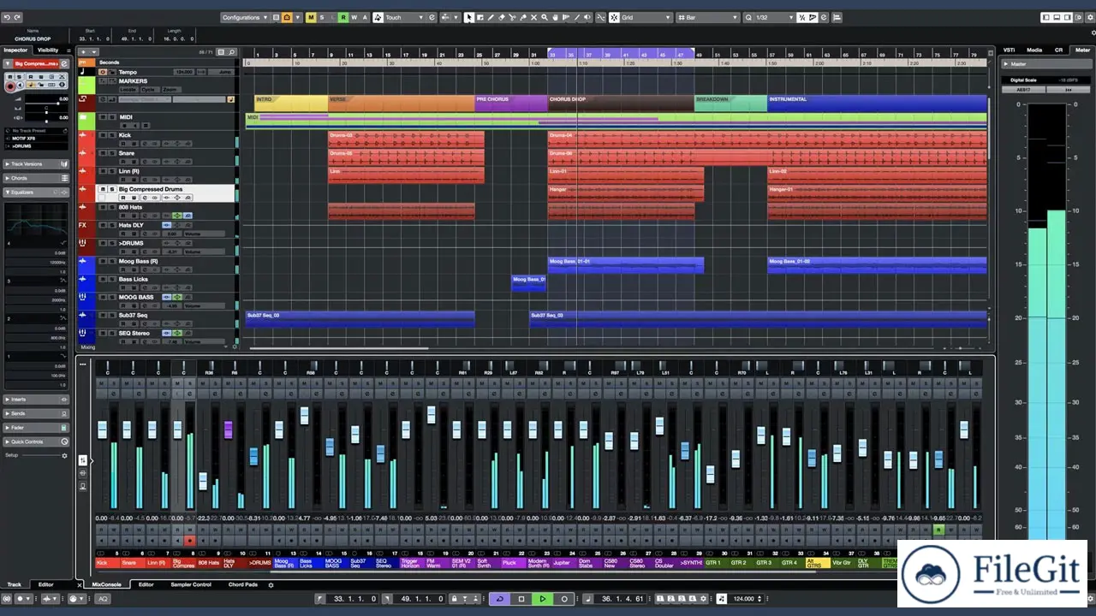Viewport: 1096px width, 616px height.
Task: Click the Locate button on MARKERS track
Action: (128, 89)
